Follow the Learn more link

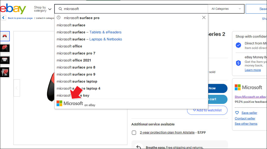253,70
